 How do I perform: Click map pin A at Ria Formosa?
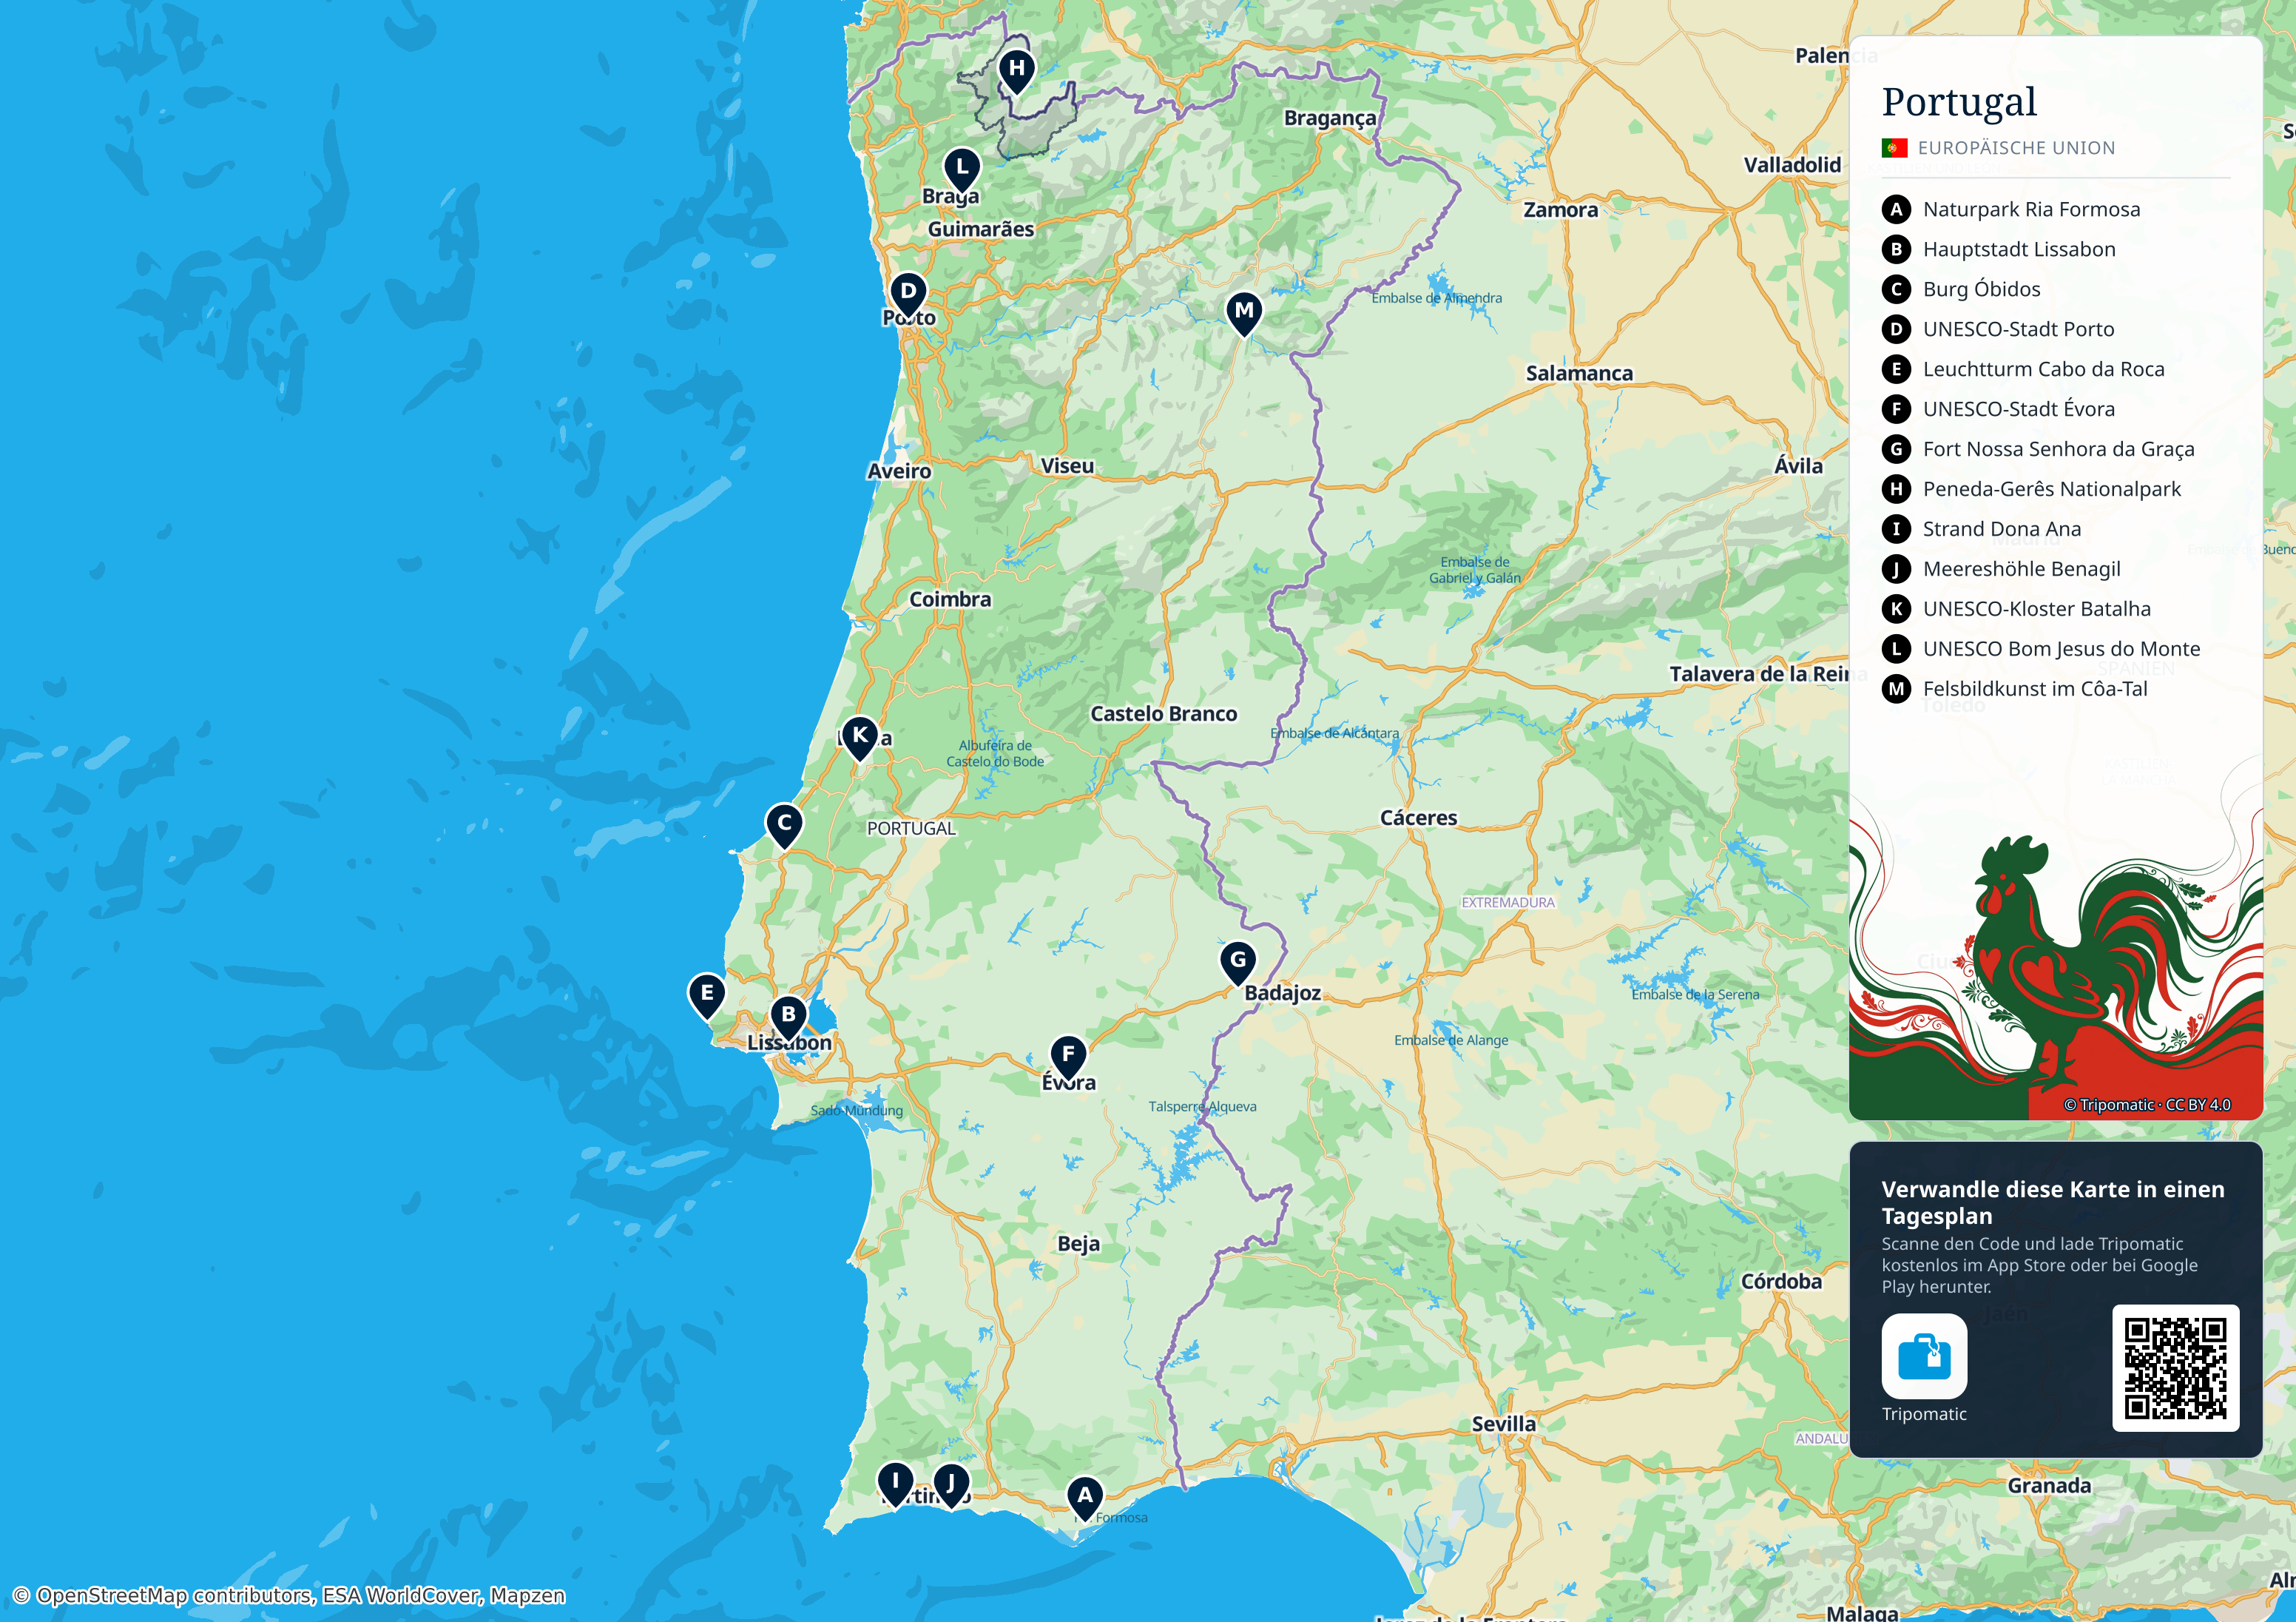click(1084, 1498)
